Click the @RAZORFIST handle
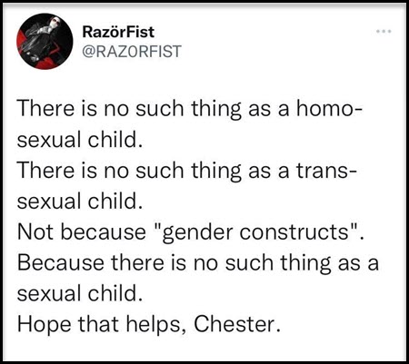Image resolution: width=409 pixels, height=364 pixels. [132, 51]
